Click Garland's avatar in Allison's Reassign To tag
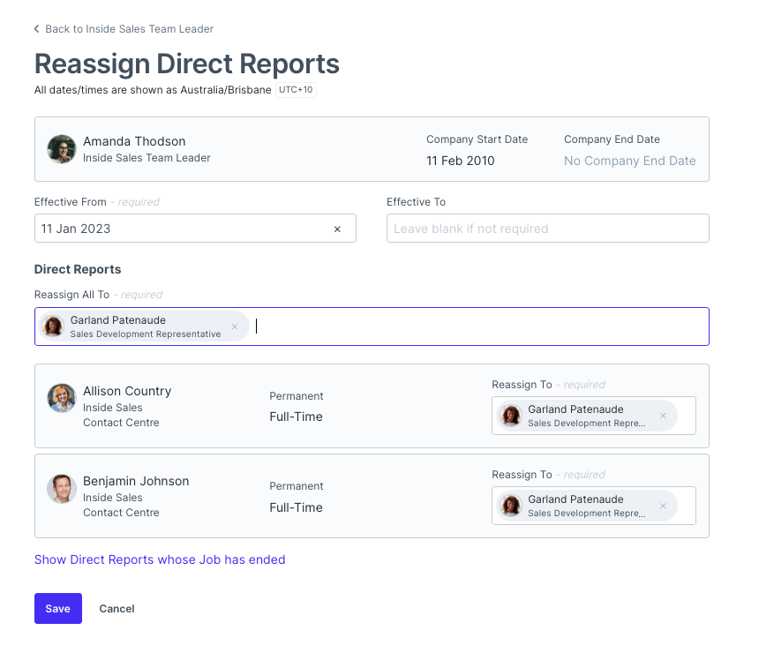This screenshot has width=759, height=668. point(510,415)
